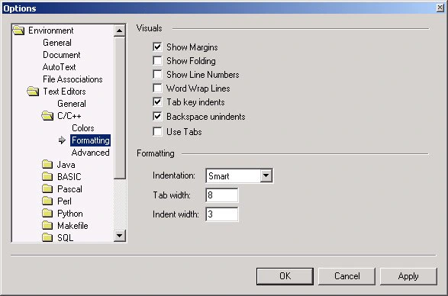Click the tree's vertical scrollbar thumb
The width and height of the screenshot is (448, 296).
tap(119, 108)
